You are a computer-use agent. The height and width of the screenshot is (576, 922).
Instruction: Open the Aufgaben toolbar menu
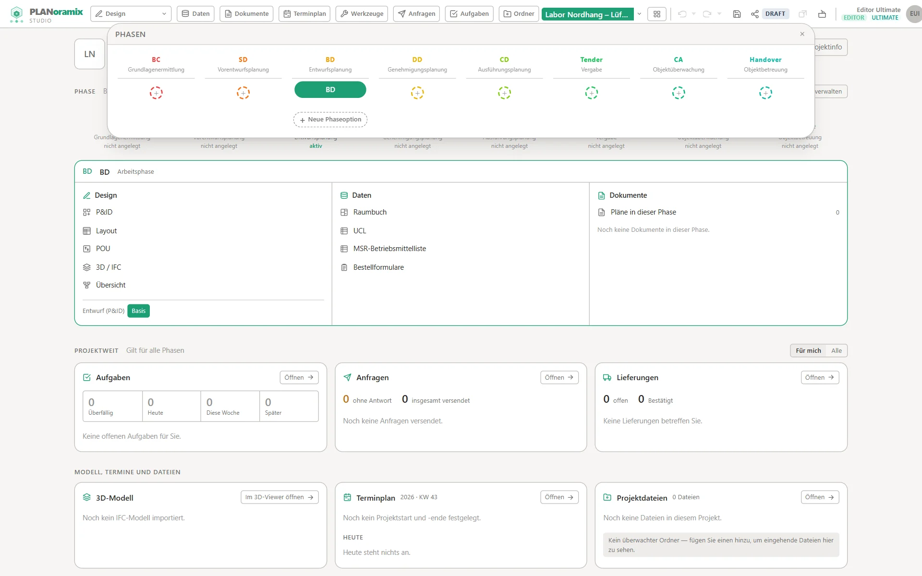point(469,14)
